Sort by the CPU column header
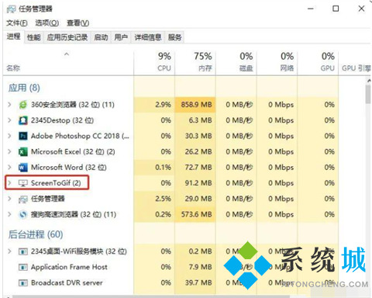This screenshot has width=372, height=298. pos(154,62)
